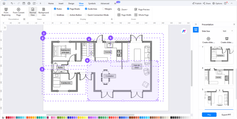
Task: Click the Create slides plus icon
Action: (x=208, y=39)
